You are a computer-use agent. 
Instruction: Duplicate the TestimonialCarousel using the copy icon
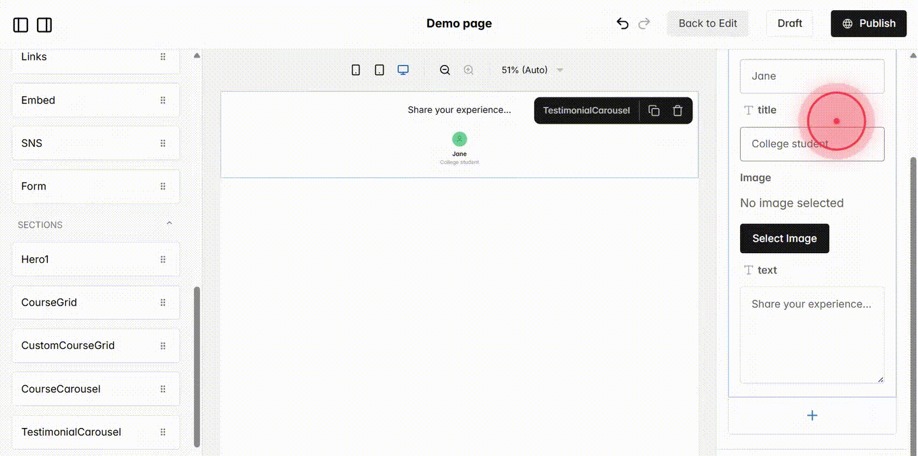coord(653,110)
